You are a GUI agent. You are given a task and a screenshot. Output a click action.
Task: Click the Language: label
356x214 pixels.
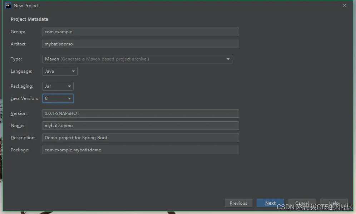21,72
